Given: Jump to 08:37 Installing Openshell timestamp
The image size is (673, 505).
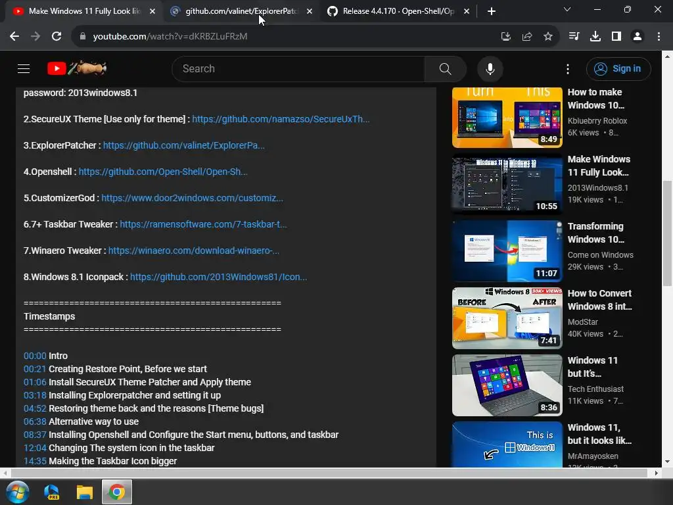Looking at the screenshot, I should coord(35,435).
